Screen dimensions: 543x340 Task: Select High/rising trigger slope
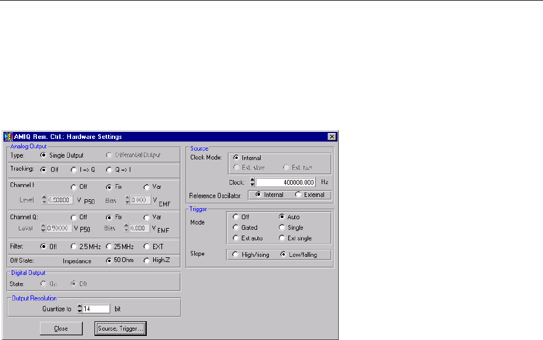pyautogui.click(x=235, y=255)
